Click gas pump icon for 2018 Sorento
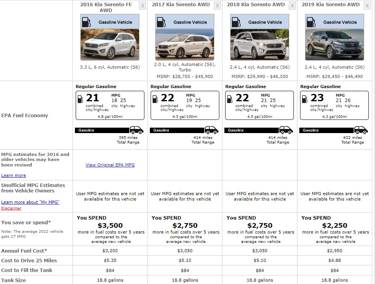The height and width of the screenshot is (284, 375). (x=236, y=22)
